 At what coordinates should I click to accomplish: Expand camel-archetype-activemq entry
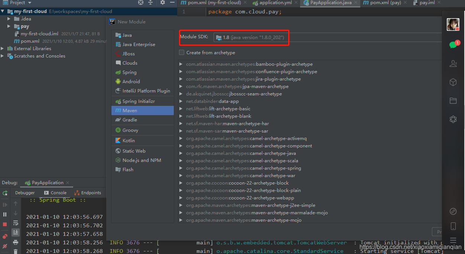click(x=181, y=139)
